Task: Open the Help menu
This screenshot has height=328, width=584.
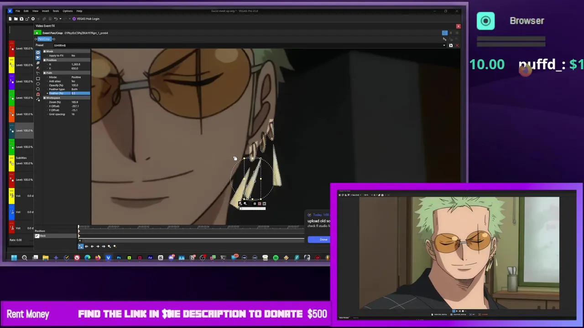Action: [x=79, y=11]
